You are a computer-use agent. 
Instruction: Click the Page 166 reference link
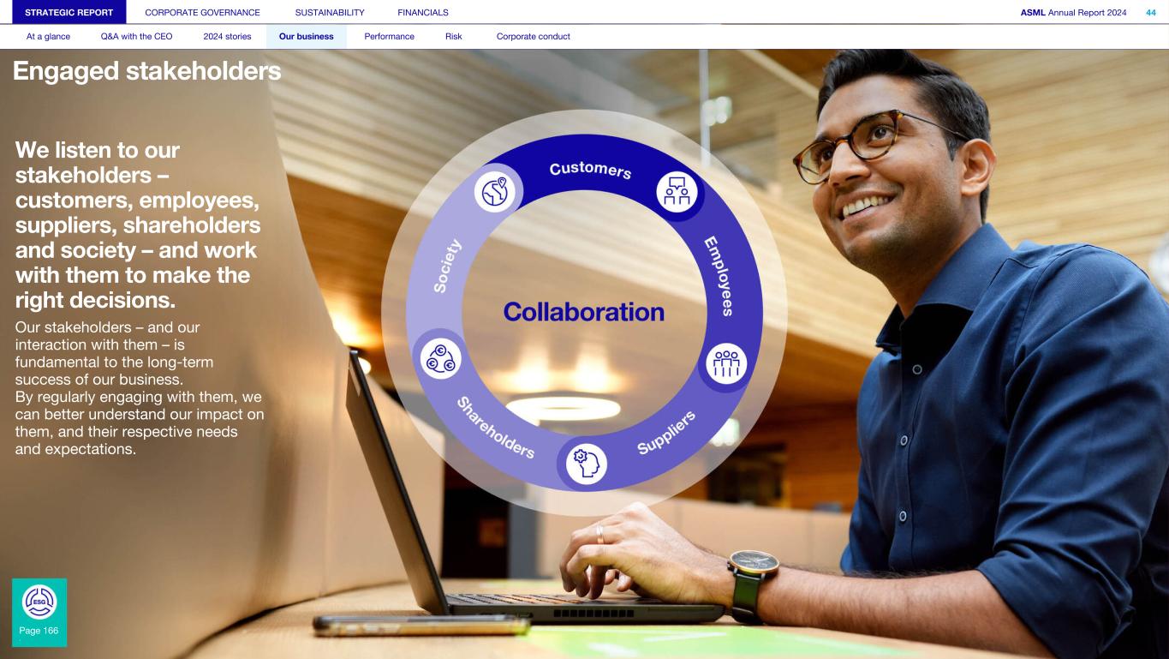click(x=39, y=631)
